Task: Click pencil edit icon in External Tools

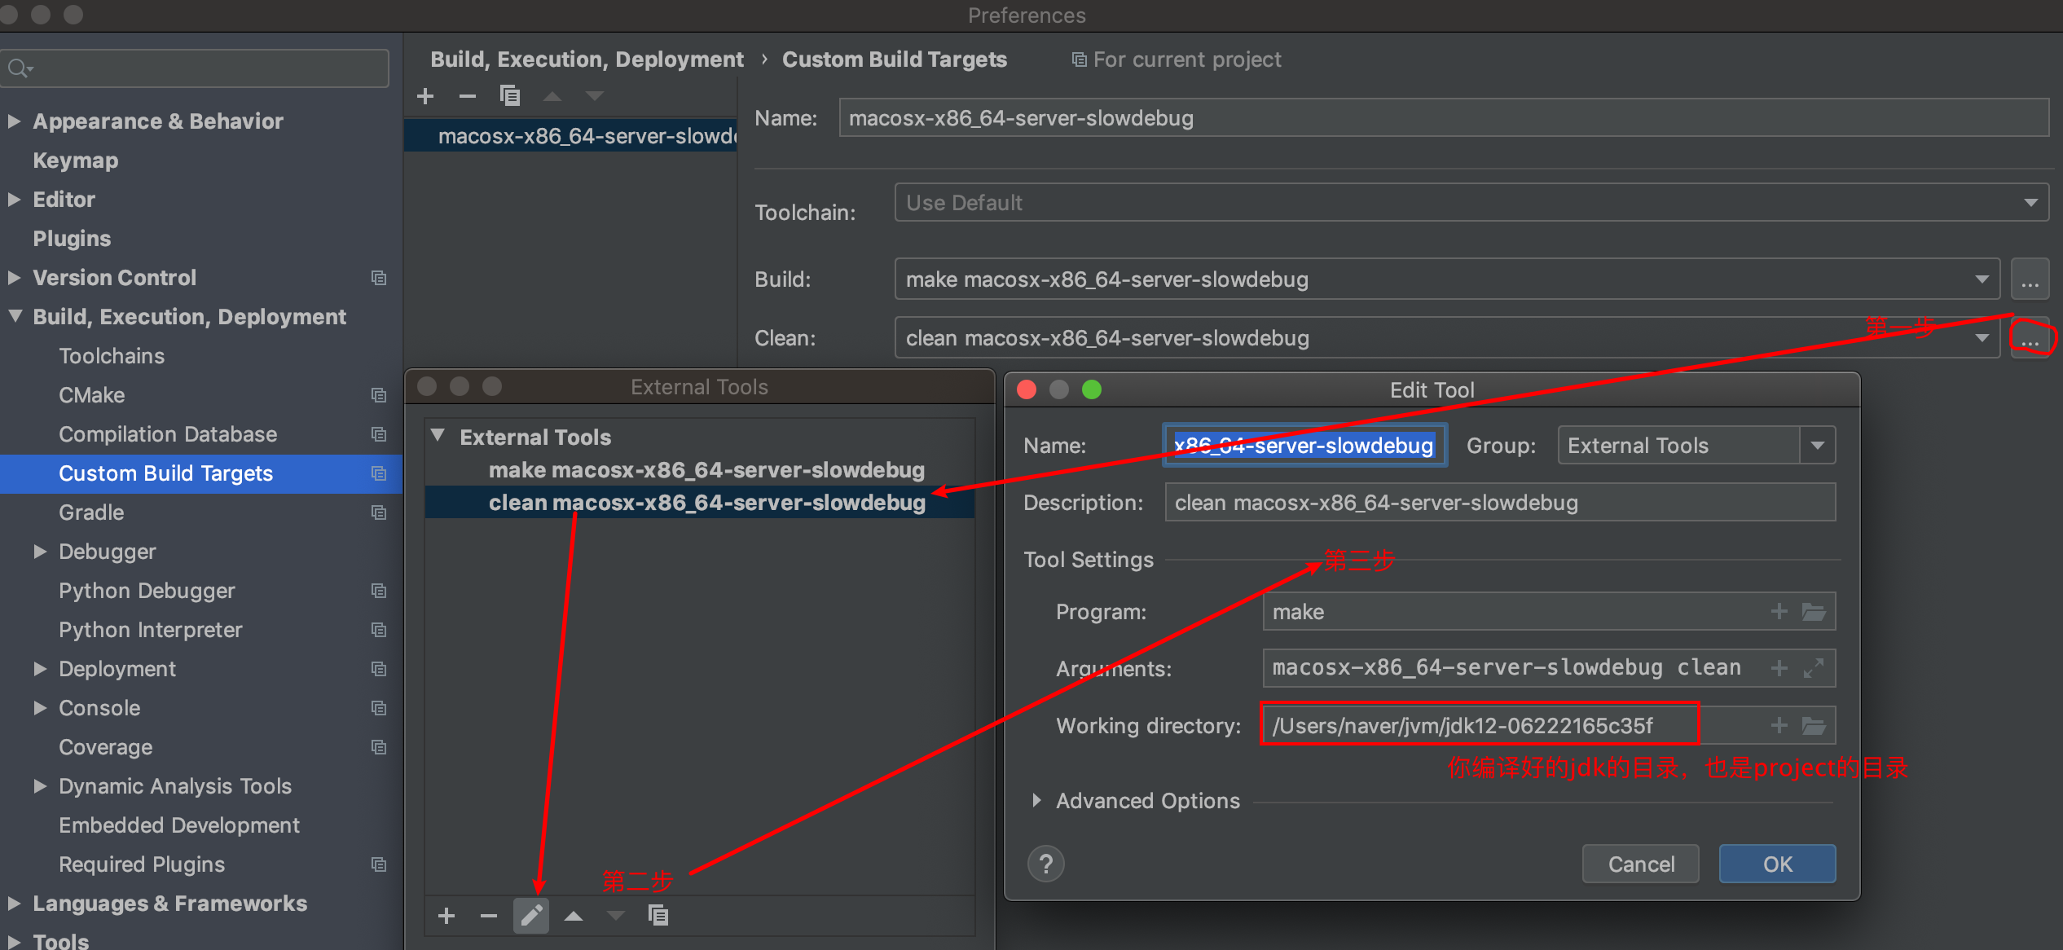Action: pos(531,916)
